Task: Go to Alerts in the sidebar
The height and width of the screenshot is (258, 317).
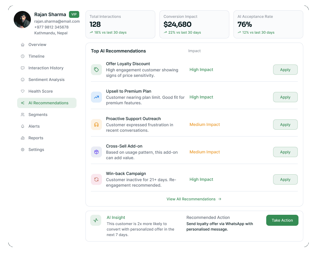Action: tap(47, 126)
